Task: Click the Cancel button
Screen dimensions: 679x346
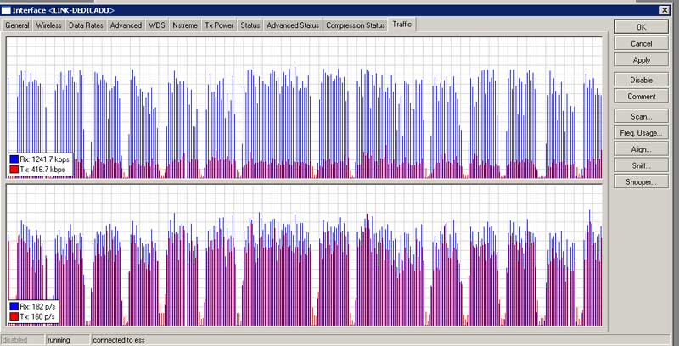Action: pos(642,43)
